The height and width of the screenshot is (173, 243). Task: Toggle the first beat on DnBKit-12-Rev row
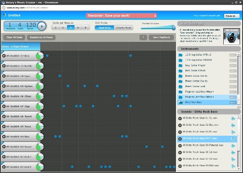point(47,56)
